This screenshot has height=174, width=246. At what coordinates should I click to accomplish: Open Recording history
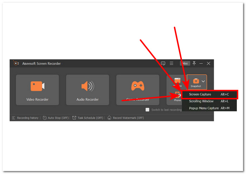28,118
